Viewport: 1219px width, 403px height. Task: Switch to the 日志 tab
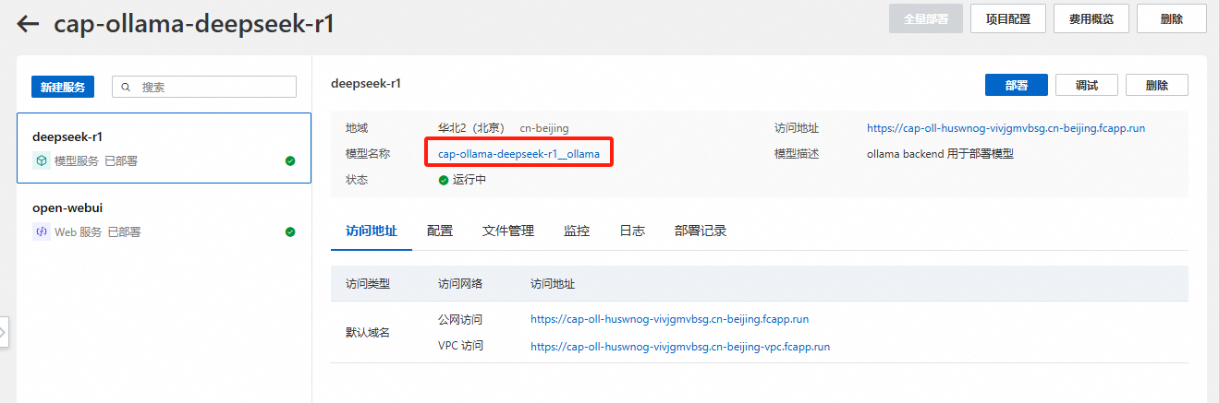tap(632, 231)
